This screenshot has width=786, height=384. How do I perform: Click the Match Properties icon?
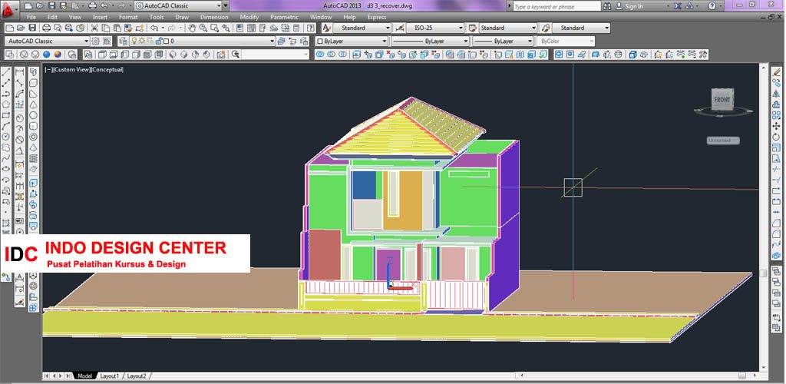point(129,28)
